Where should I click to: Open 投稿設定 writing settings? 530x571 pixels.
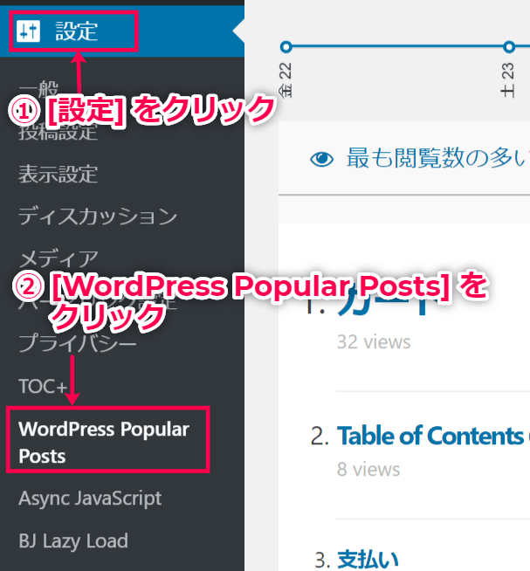(x=58, y=132)
